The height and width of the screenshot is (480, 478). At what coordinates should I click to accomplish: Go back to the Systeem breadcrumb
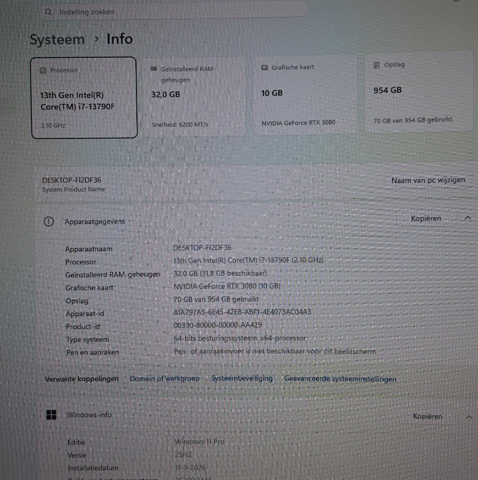(57, 39)
